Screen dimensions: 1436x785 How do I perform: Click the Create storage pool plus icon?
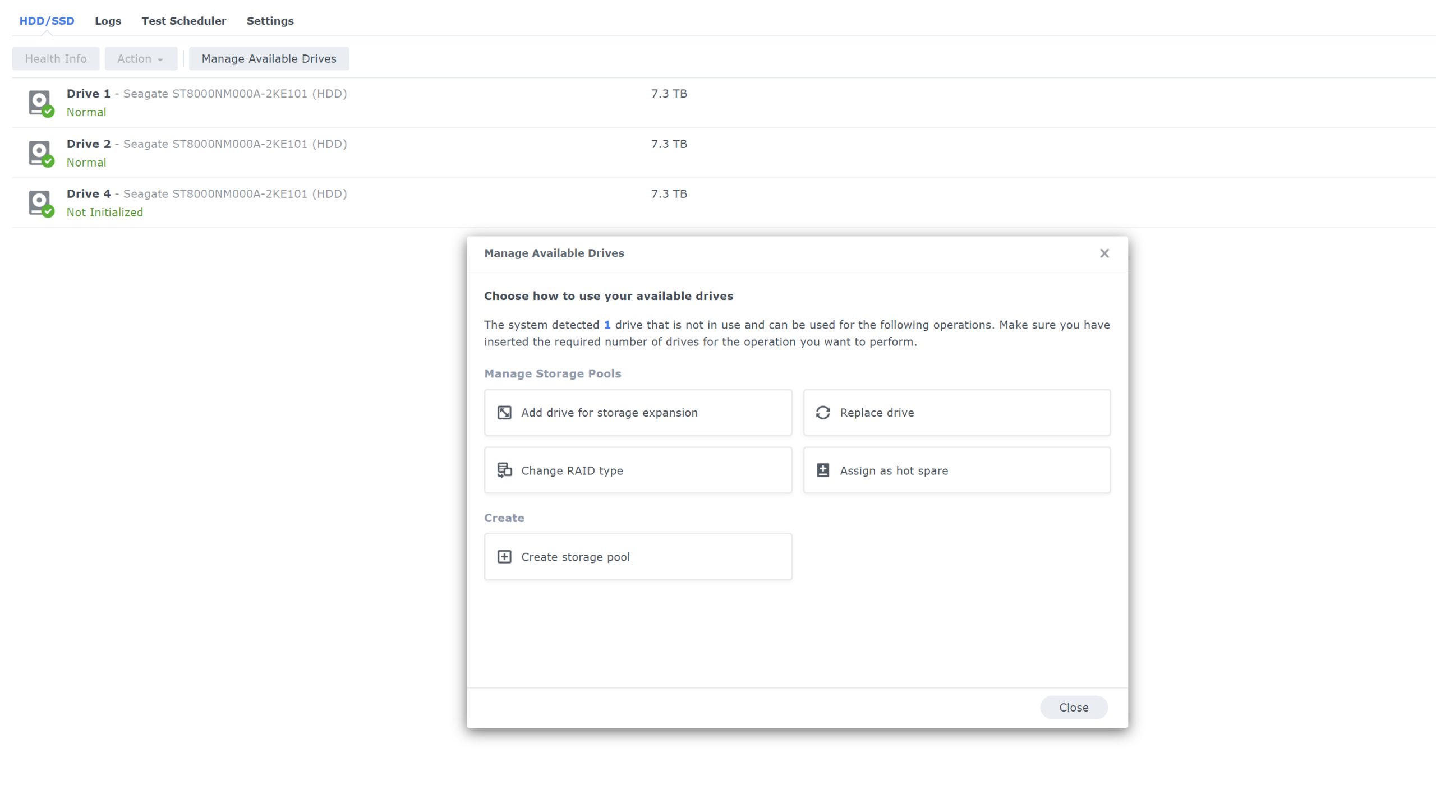(504, 557)
